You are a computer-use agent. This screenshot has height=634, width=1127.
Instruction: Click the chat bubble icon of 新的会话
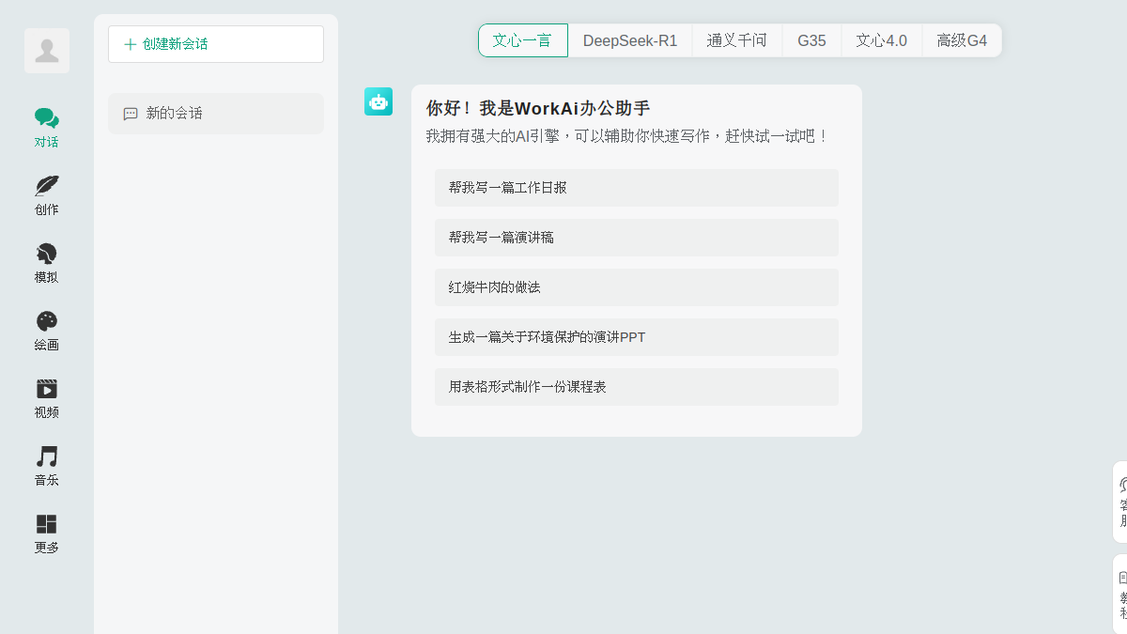click(x=131, y=114)
